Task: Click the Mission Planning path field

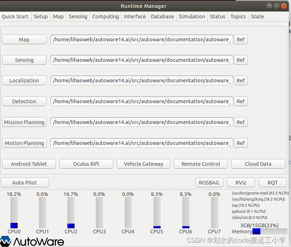Action: (x=142, y=122)
